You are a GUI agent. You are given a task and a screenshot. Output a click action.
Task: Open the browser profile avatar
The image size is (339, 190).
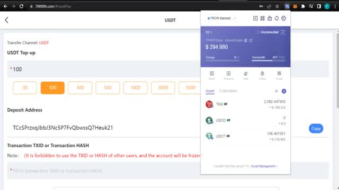[x=327, y=6]
